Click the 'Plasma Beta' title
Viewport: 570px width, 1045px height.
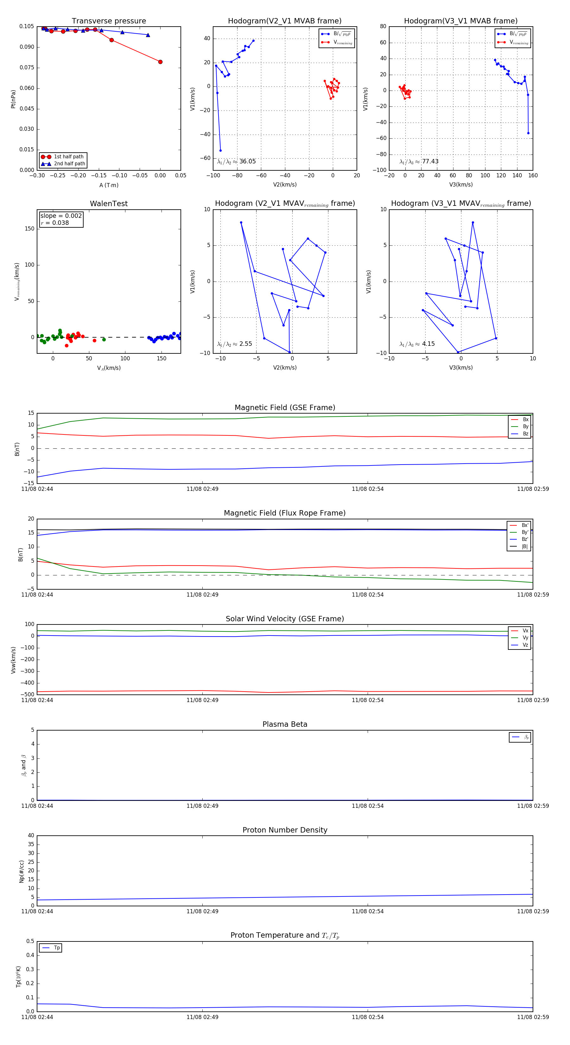pyautogui.click(x=285, y=724)
